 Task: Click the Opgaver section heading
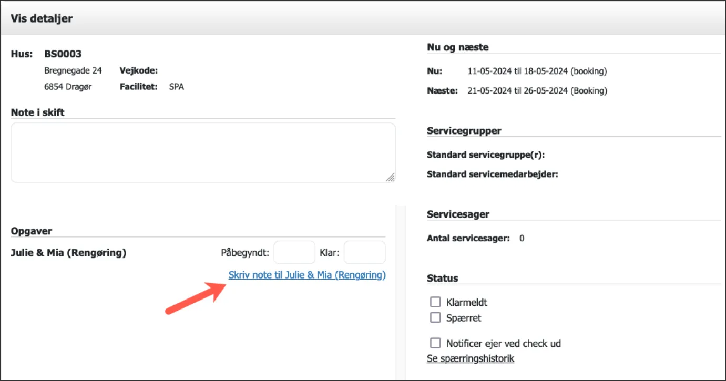pos(32,231)
